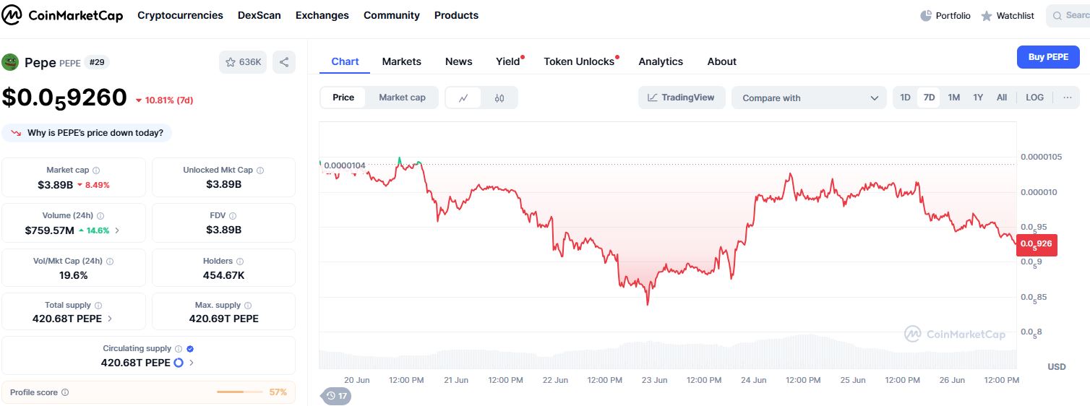Click Why is PEPE's price down today
The width and height of the screenshot is (1090, 406).
87,133
